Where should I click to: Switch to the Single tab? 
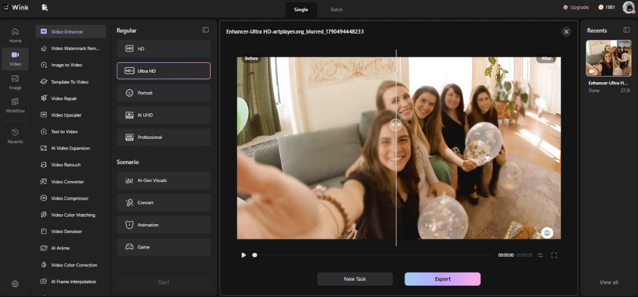pyautogui.click(x=301, y=9)
